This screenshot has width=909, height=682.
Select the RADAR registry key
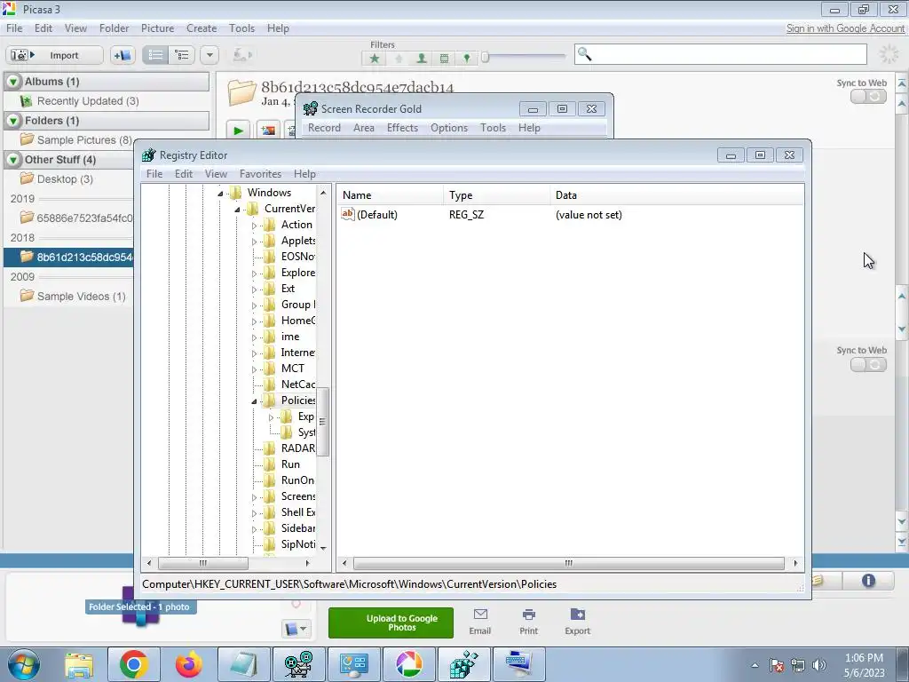click(298, 448)
